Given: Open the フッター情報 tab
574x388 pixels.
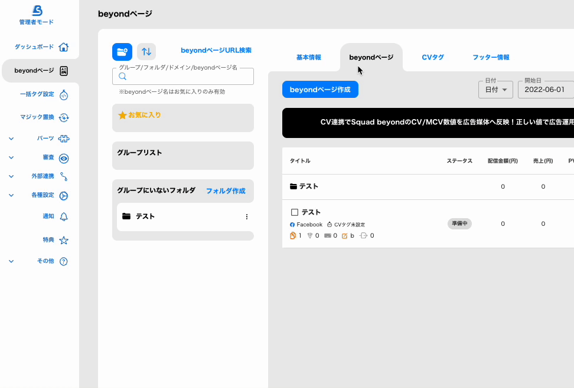Looking at the screenshot, I should 491,57.
